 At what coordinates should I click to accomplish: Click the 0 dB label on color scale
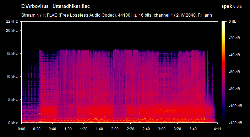pyautogui.click(x=233, y=21)
